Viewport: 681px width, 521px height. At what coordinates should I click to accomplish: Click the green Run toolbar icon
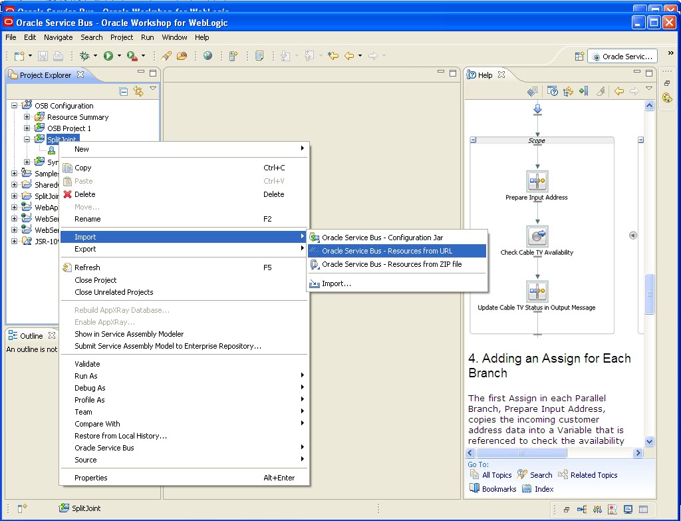point(108,56)
